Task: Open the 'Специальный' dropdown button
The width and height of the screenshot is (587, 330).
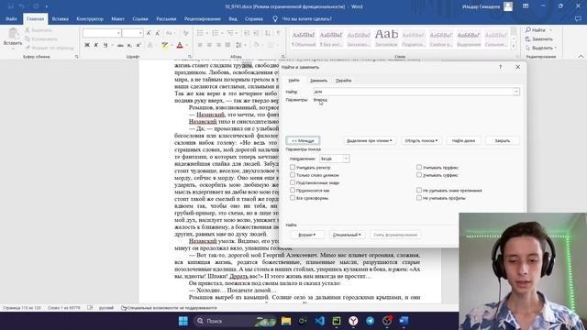Action: point(347,235)
